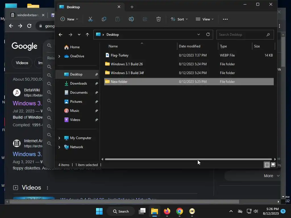291x218 pixels.
Task: Expand the My Computer tree node
Action: (x=59, y=138)
